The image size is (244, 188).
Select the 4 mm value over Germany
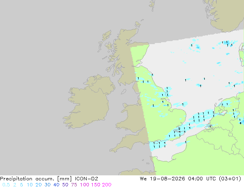[x=241, y=123]
